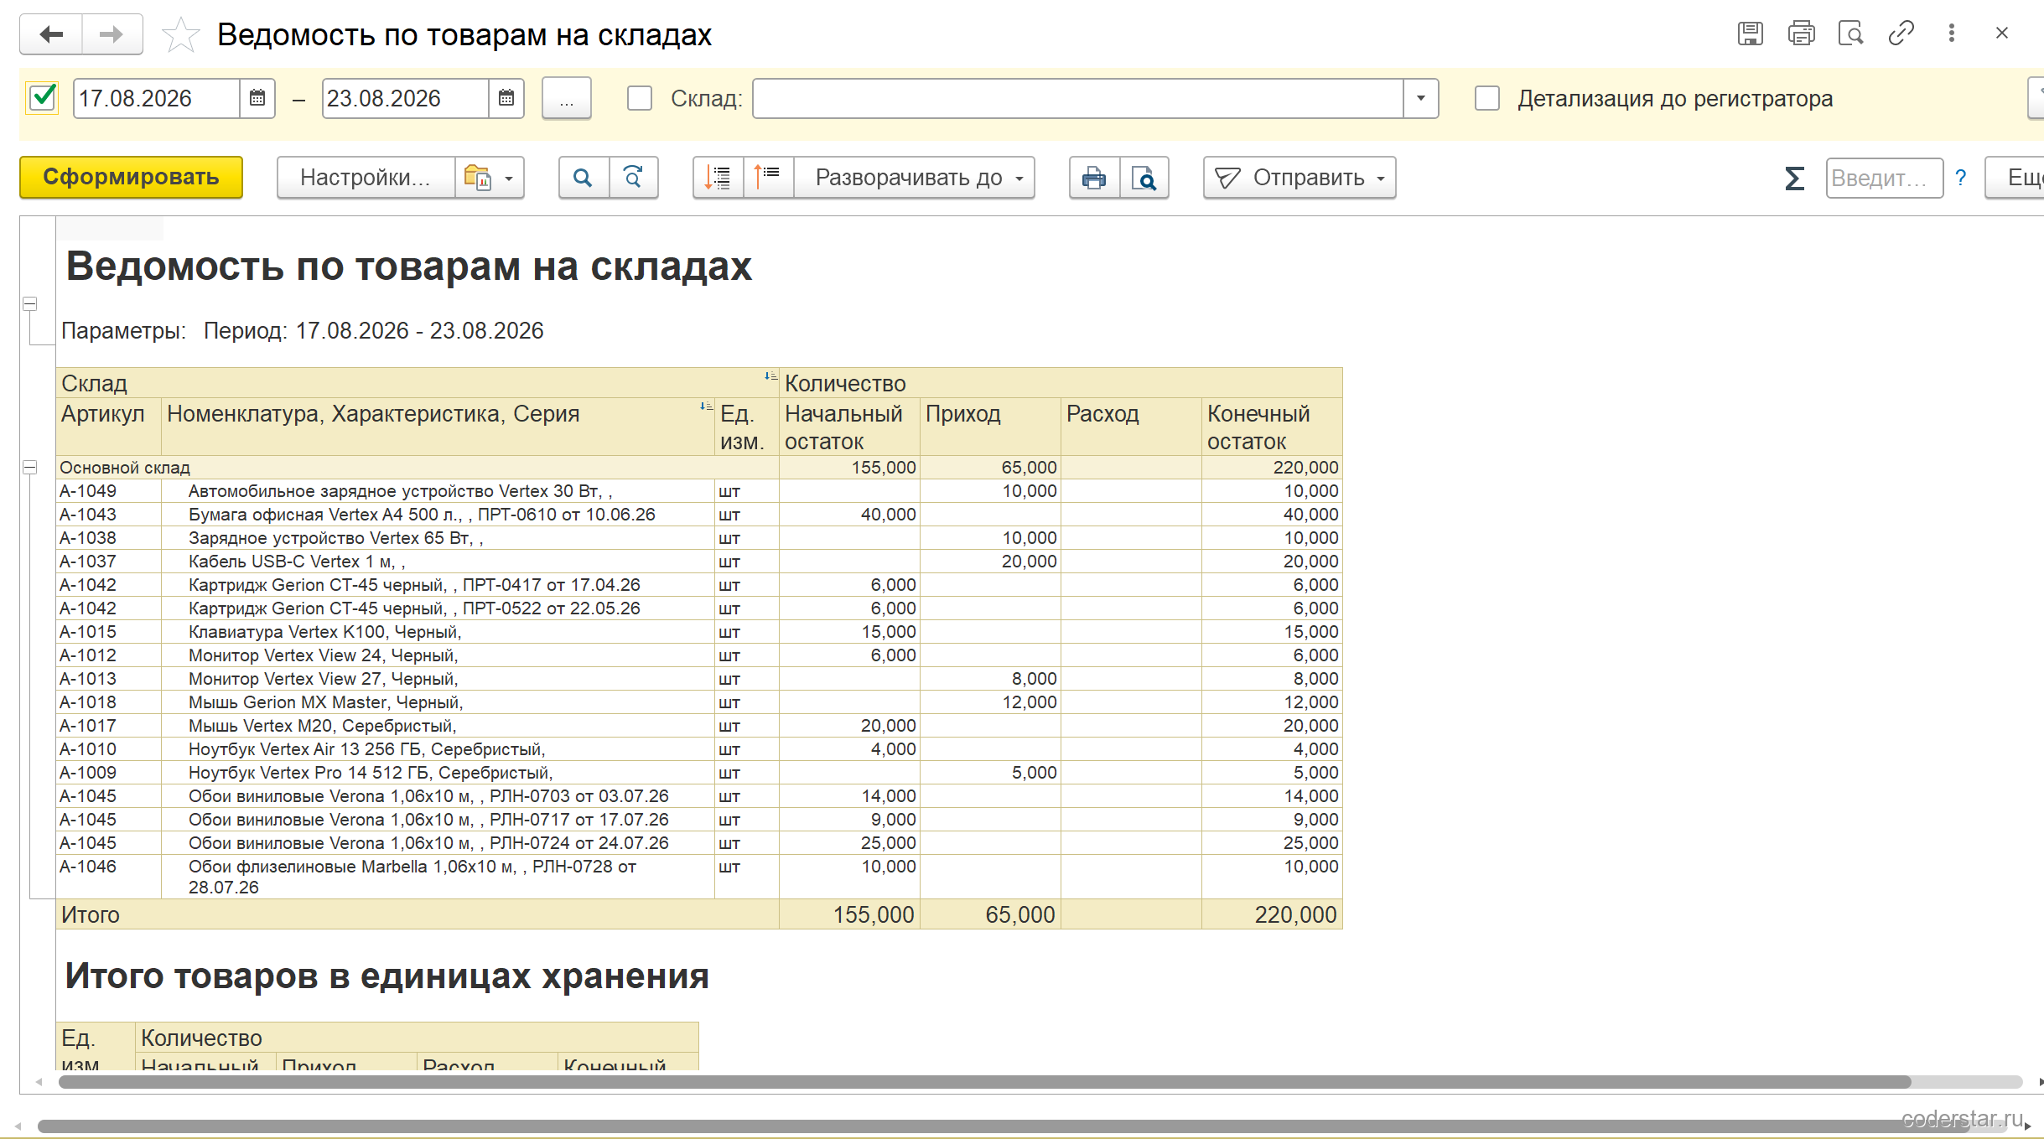Print report with toolbar printer icon

pyautogui.click(x=1094, y=178)
